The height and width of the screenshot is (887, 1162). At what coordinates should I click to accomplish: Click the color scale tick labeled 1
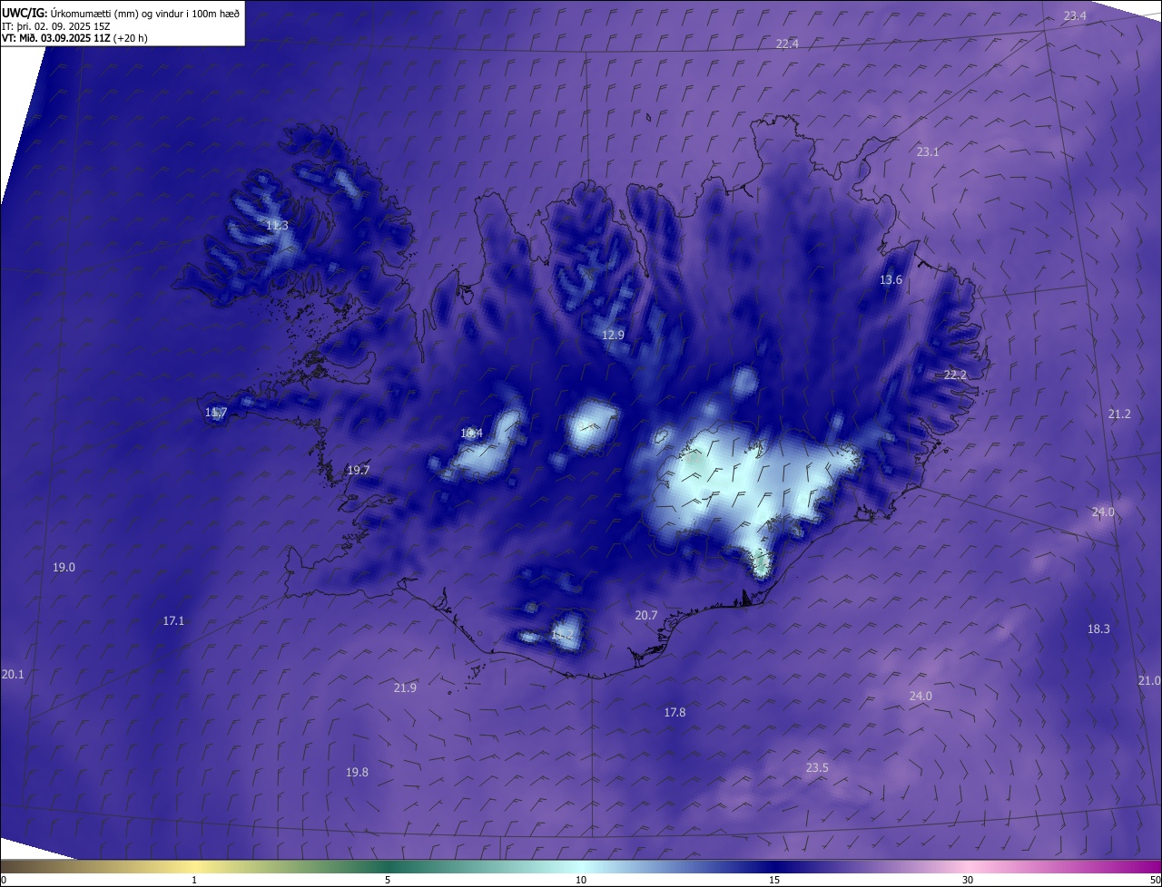coord(194,880)
